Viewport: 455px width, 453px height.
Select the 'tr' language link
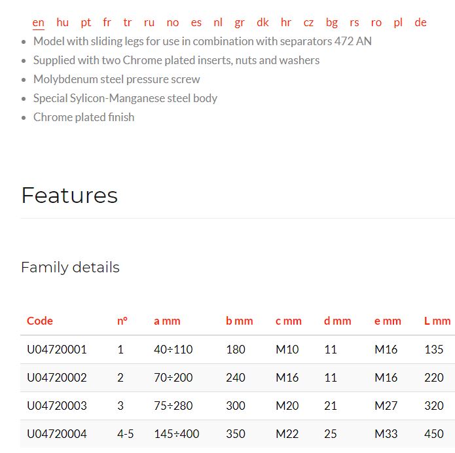128,22
